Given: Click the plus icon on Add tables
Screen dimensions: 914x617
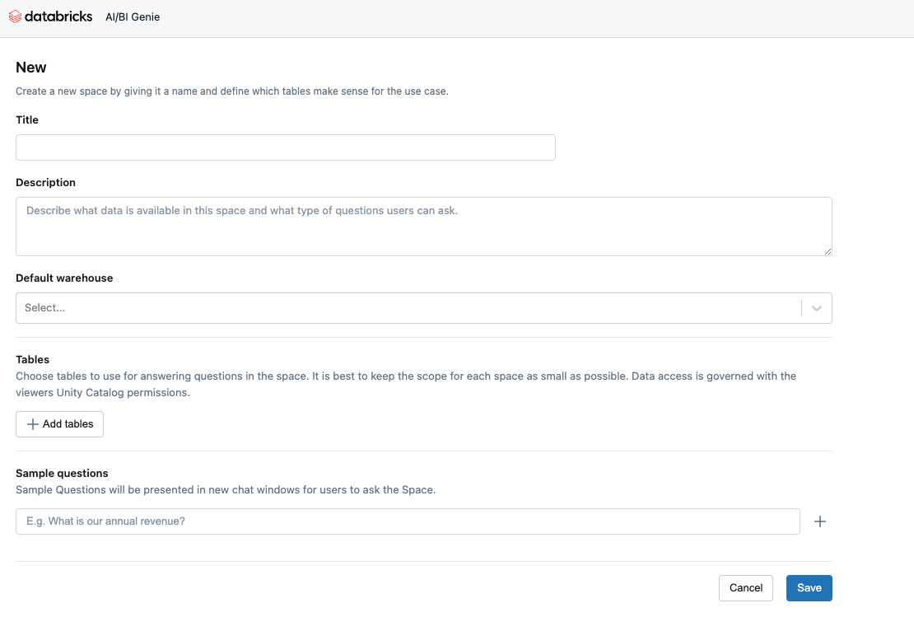Looking at the screenshot, I should pos(31,423).
